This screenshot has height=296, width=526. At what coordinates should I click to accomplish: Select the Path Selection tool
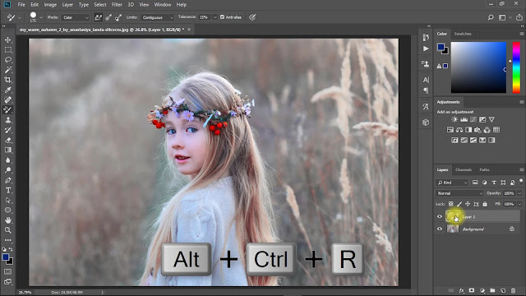(7, 201)
